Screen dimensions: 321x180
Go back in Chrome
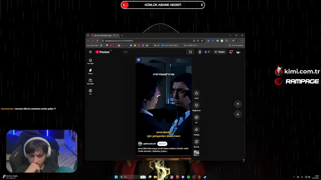click(x=88, y=41)
